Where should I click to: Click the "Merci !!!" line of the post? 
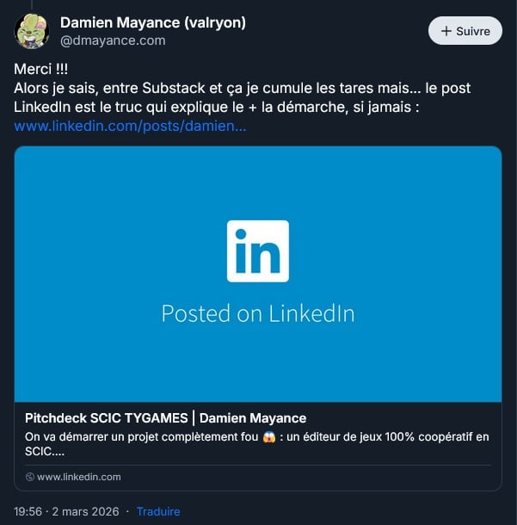42,68
